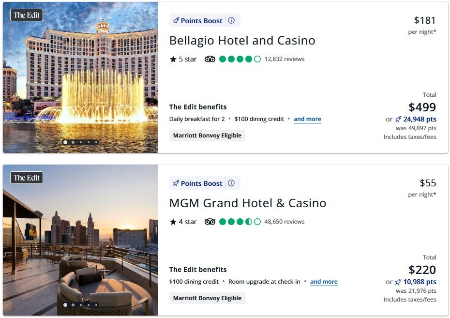Click the rocket icon beside 10,988 pts

tap(398, 282)
